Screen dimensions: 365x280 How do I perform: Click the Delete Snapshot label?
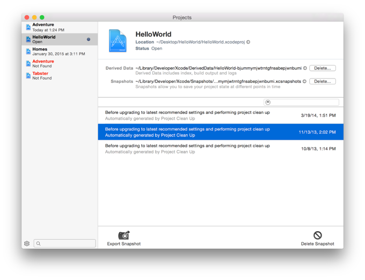tap(318, 243)
